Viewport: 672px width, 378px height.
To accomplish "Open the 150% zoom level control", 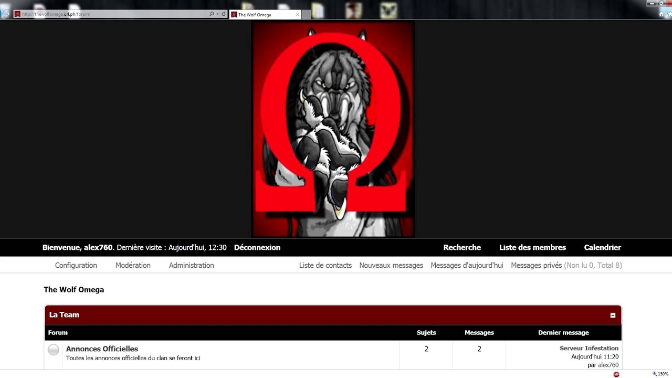I will 660,374.
